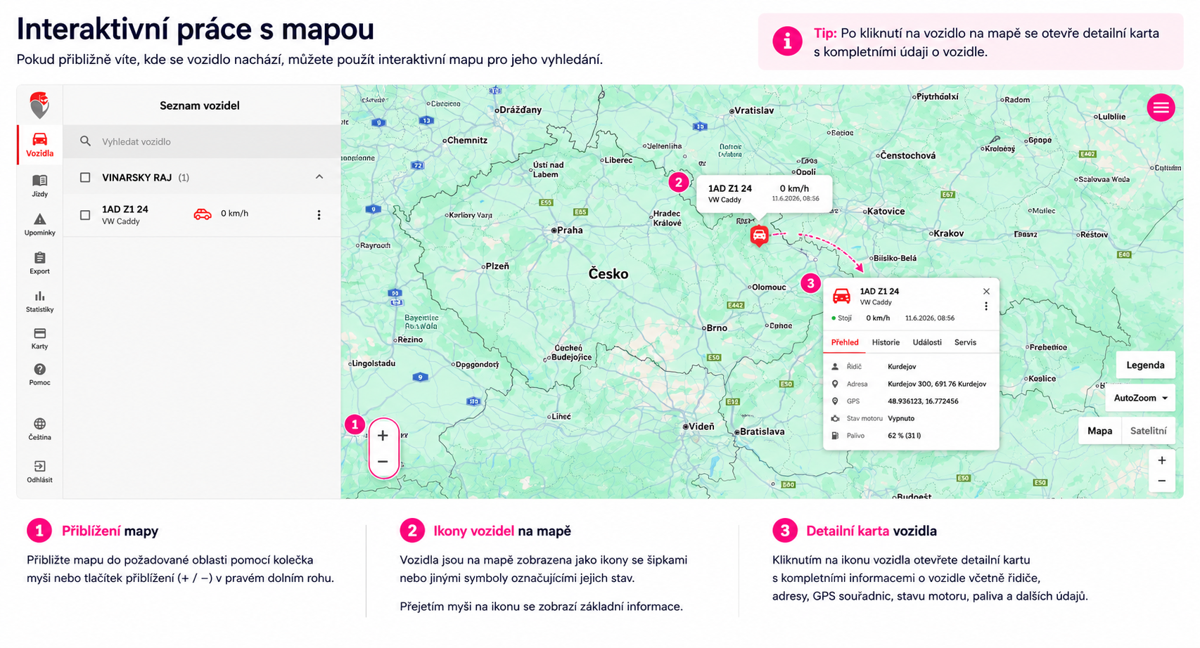Viewport: 1200px width, 648px height.
Task: Open Upomínky warnings section
Action: [x=40, y=224]
